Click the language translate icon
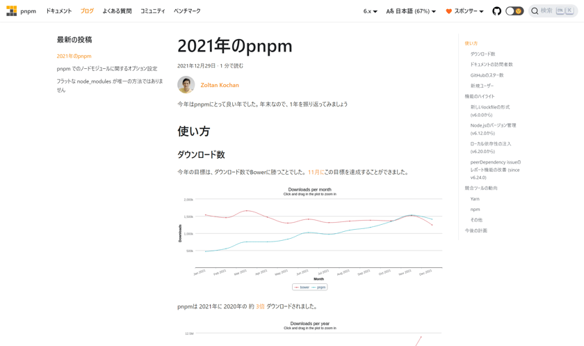584x346 pixels. (x=390, y=11)
